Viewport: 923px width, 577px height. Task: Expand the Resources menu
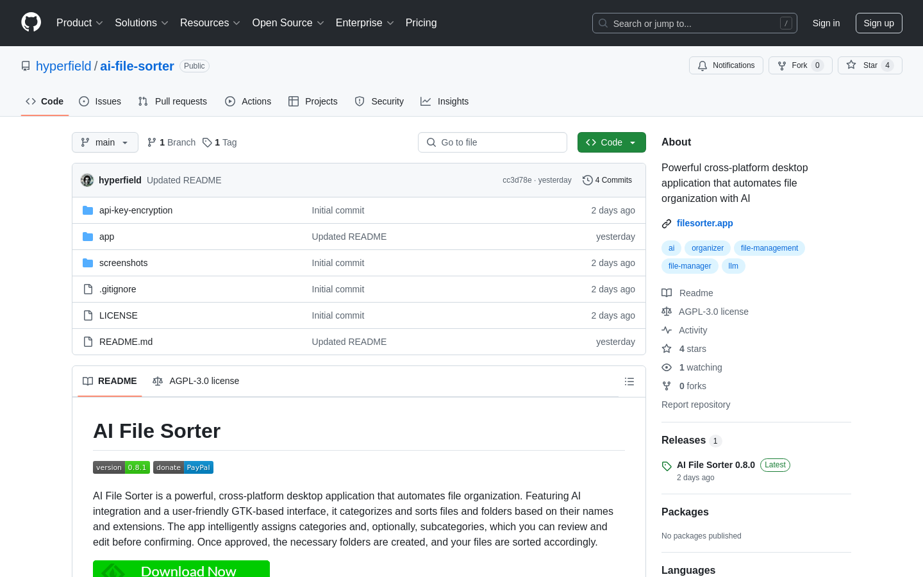210,23
